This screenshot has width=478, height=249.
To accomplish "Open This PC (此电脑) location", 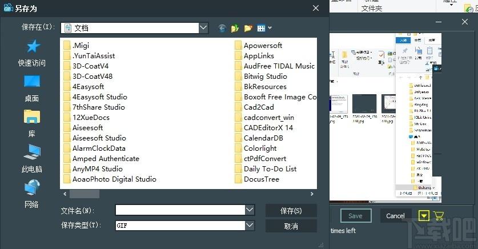I will tap(32, 159).
